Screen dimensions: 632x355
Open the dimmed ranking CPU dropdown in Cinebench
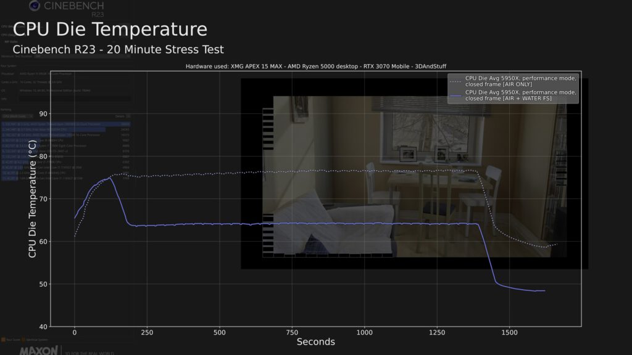[17, 116]
